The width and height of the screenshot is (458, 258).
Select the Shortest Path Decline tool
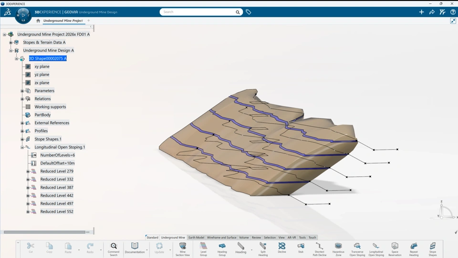point(319,249)
